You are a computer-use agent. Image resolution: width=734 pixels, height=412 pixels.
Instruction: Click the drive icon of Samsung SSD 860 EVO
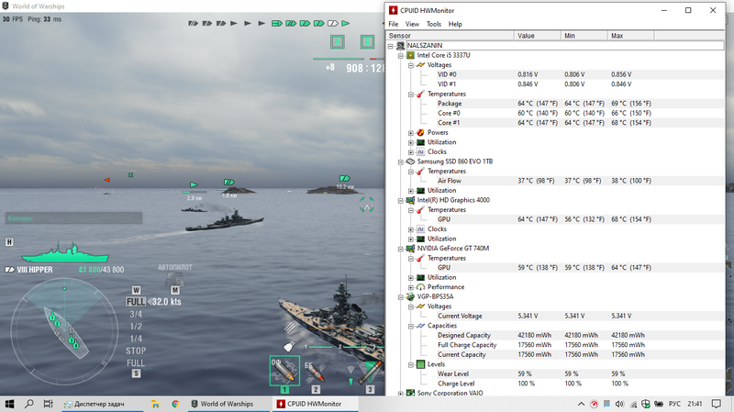point(410,161)
